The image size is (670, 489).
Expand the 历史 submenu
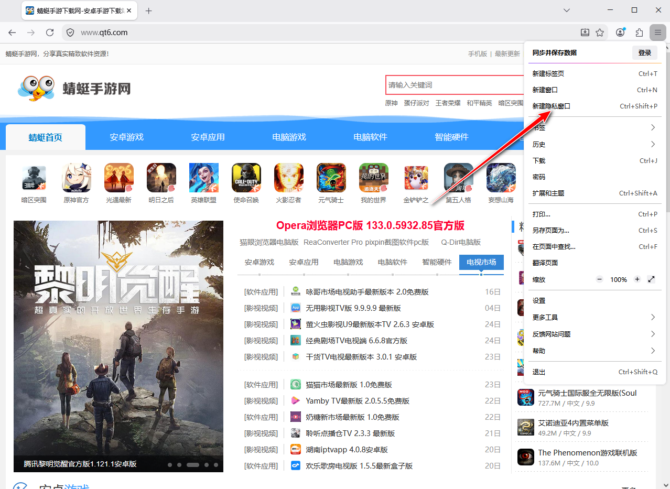click(595, 144)
